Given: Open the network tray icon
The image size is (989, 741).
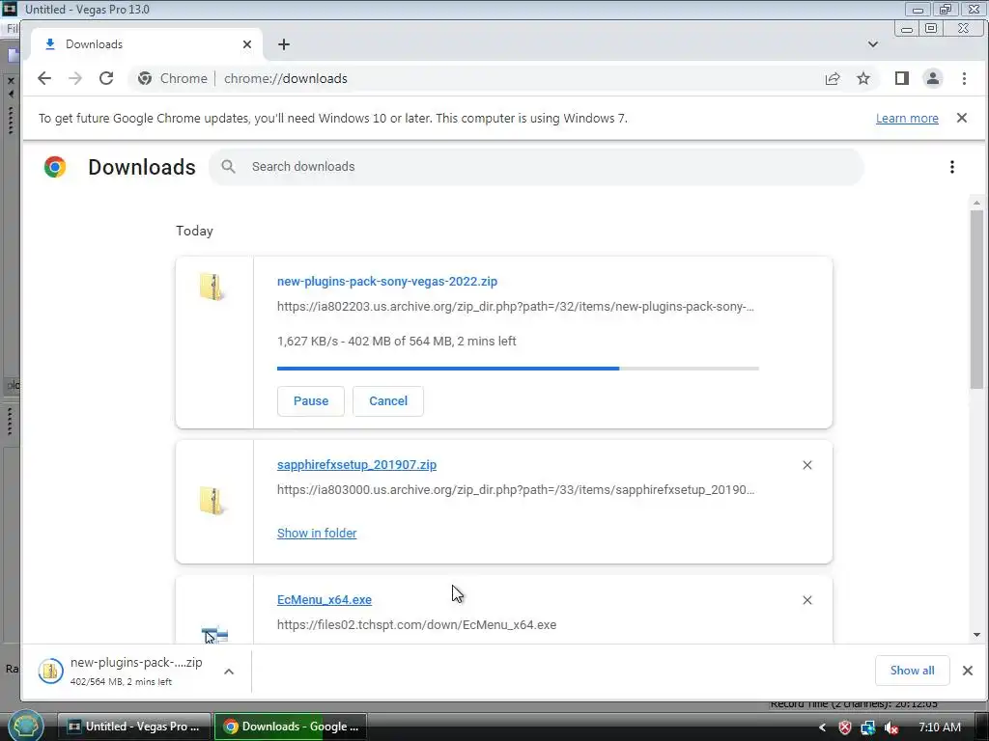Looking at the screenshot, I should [868, 727].
